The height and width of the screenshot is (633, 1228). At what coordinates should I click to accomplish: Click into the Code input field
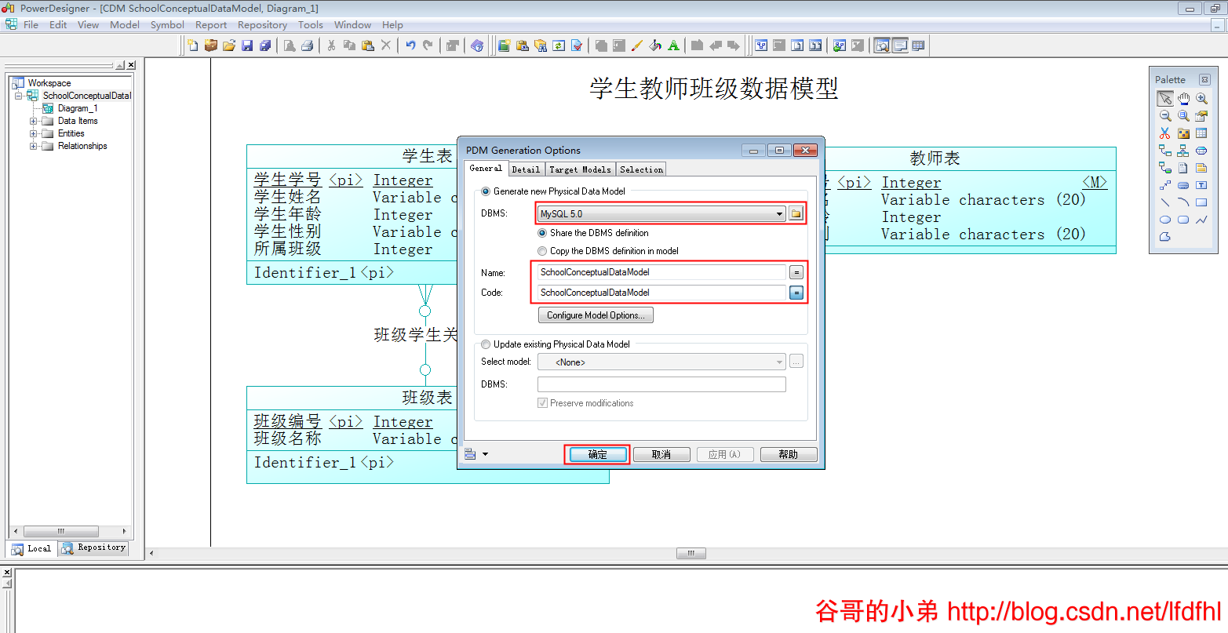(x=661, y=293)
